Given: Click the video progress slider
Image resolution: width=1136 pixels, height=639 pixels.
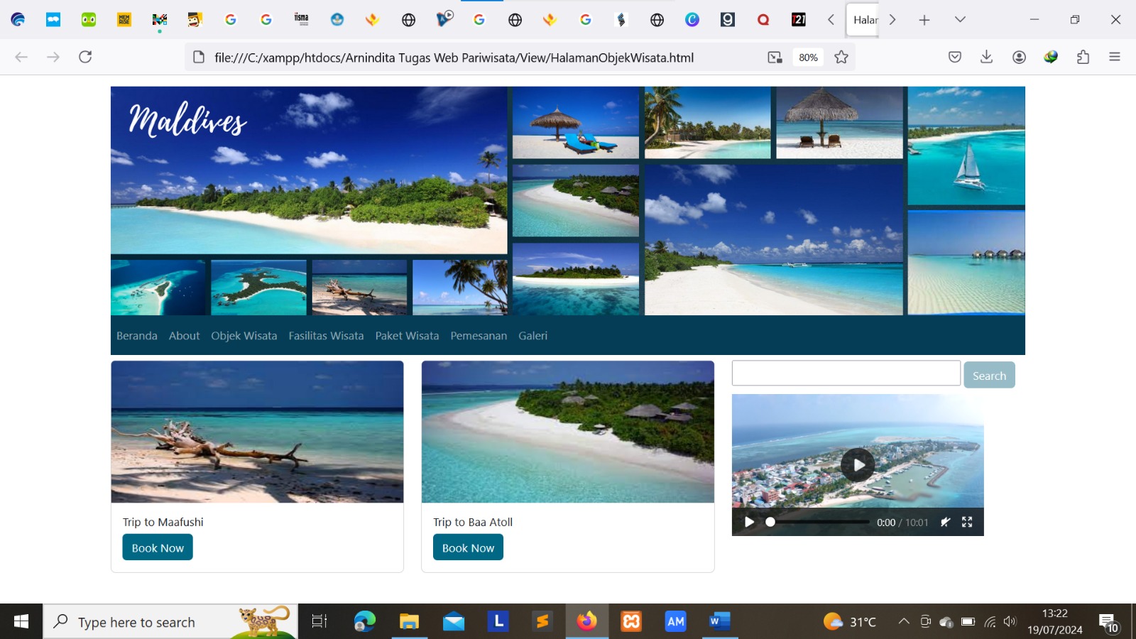Looking at the screenshot, I should (818, 522).
